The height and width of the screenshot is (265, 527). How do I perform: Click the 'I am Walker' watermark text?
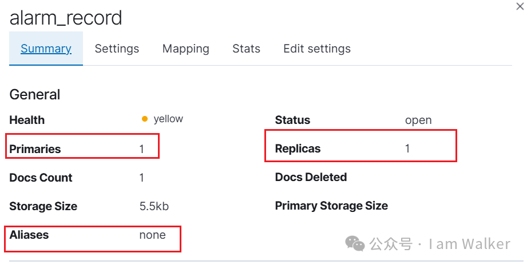pos(469,244)
